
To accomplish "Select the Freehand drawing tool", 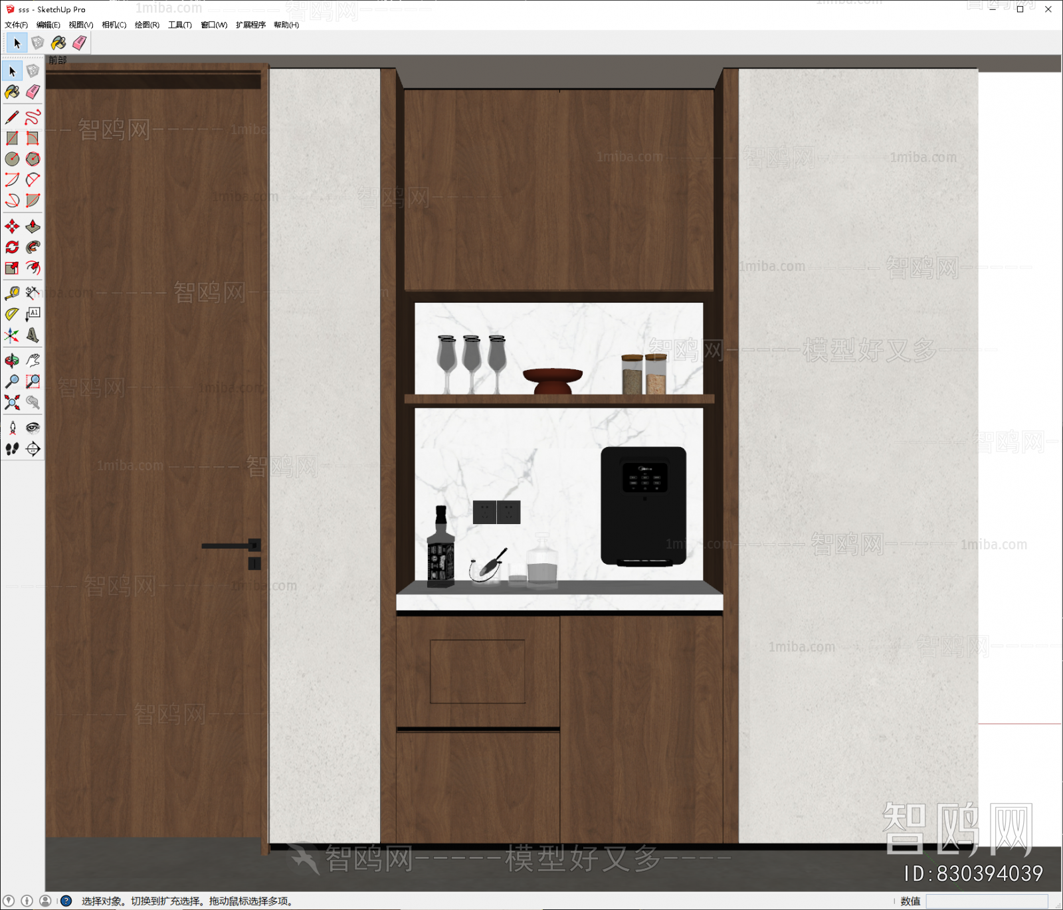I will coord(34,114).
